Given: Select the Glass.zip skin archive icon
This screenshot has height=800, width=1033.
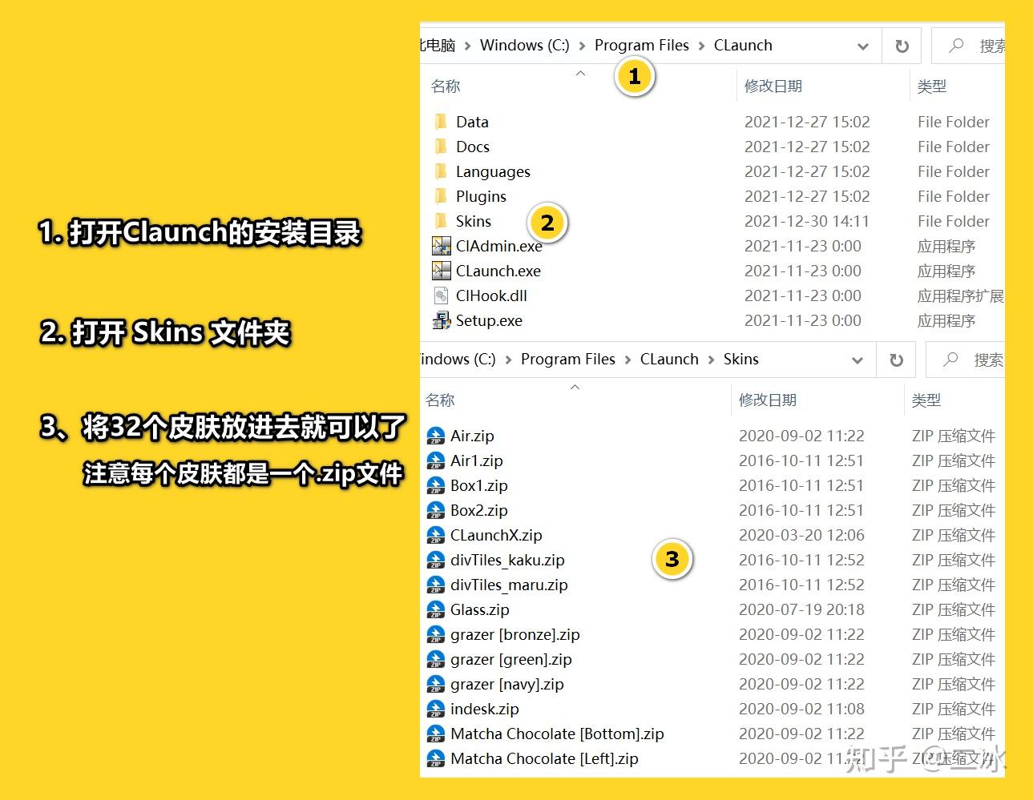Looking at the screenshot, I should 435,609.
